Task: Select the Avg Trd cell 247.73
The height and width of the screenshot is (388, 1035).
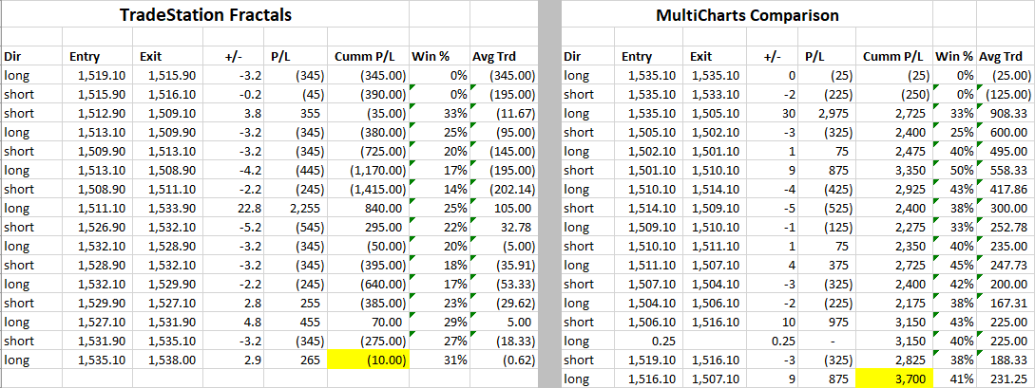Action: coord(1006,266)
